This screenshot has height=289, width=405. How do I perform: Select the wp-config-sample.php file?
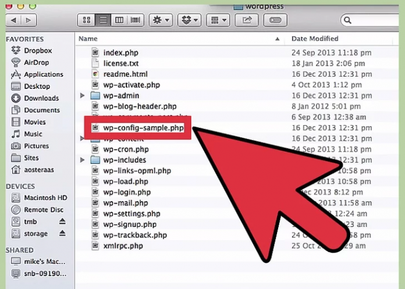tap(139, 128)
